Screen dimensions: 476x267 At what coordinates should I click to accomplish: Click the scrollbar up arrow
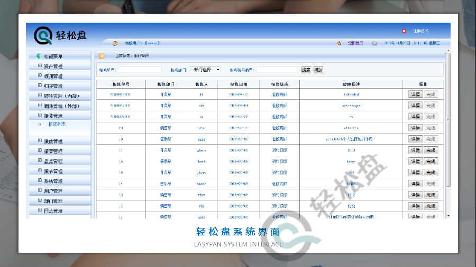pos(448,51)
